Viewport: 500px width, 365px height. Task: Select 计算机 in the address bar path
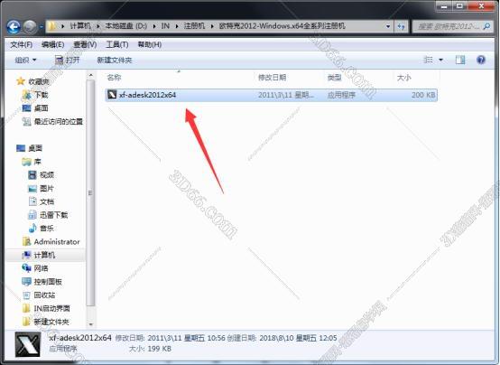(80, 26)
